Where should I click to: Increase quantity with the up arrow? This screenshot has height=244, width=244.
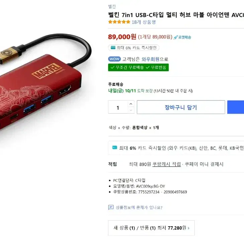click(x=131, y=104)
